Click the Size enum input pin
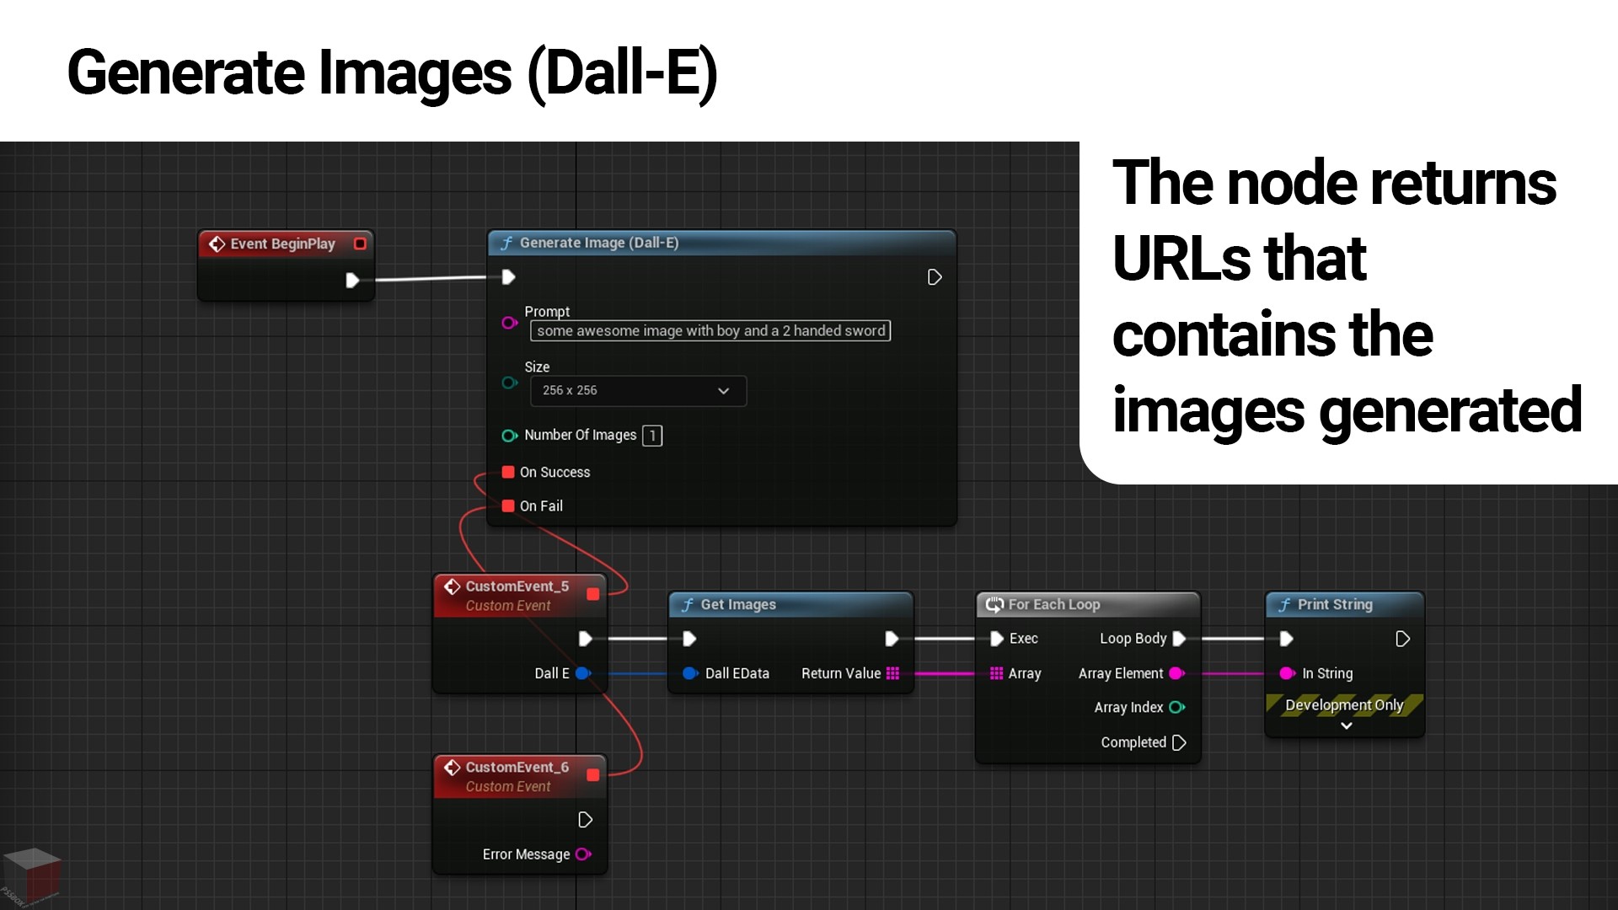Screen dimensions: 1618x910 click(509, 383)
